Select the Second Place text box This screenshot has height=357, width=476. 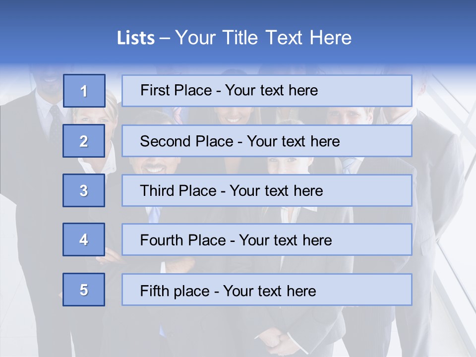(x=267, y=141)
